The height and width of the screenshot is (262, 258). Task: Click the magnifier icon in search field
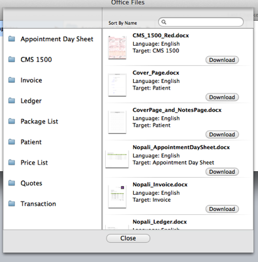(x=164, y=22)
